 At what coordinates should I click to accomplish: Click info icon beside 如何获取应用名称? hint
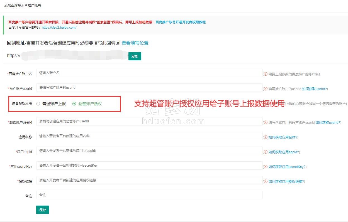click(266, 137)
